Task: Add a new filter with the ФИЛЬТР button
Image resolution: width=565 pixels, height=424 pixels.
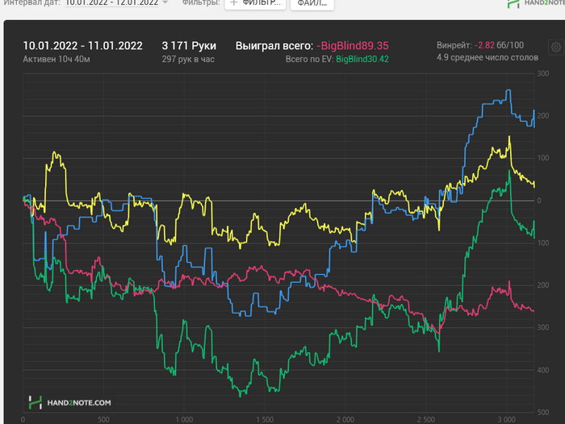Action: pyautogui.click(x=255, y=3)
